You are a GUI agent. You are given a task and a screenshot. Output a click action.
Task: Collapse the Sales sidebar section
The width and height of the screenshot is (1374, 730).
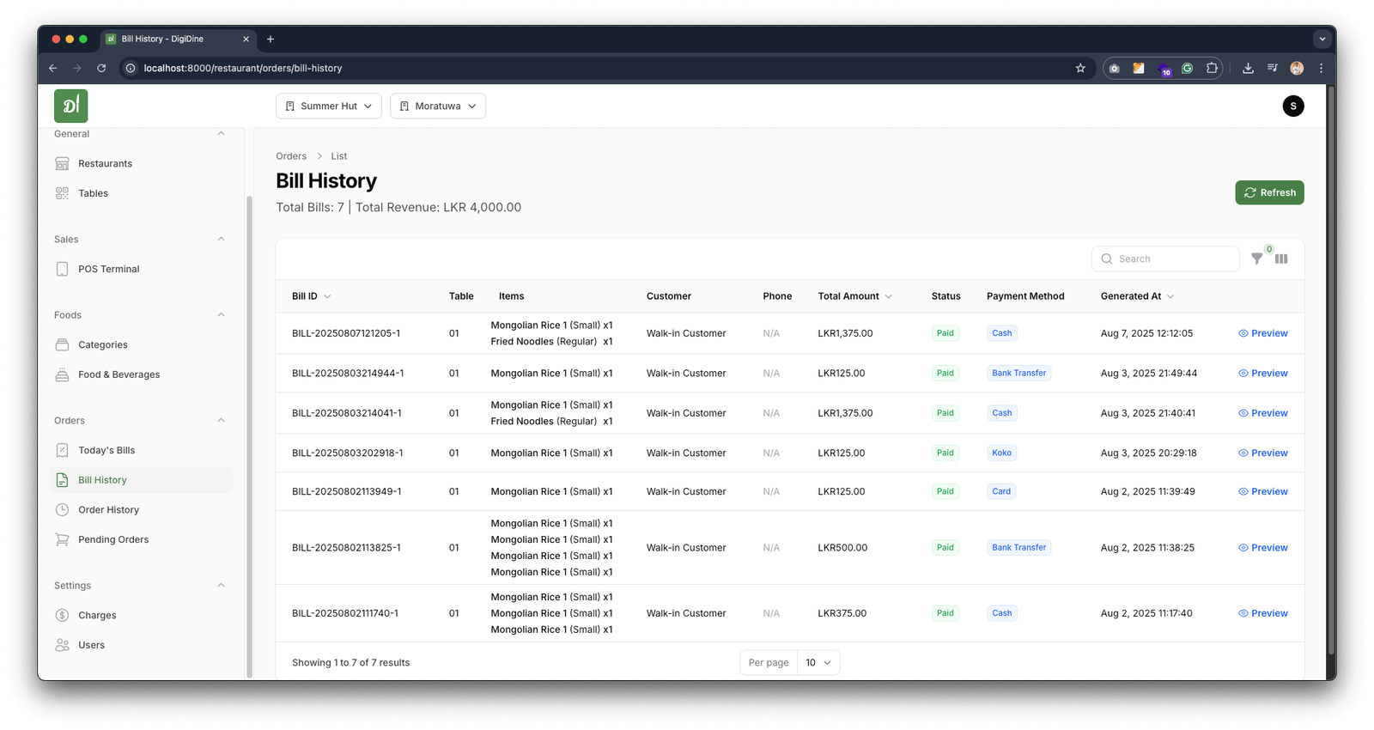tap(221, 239)
